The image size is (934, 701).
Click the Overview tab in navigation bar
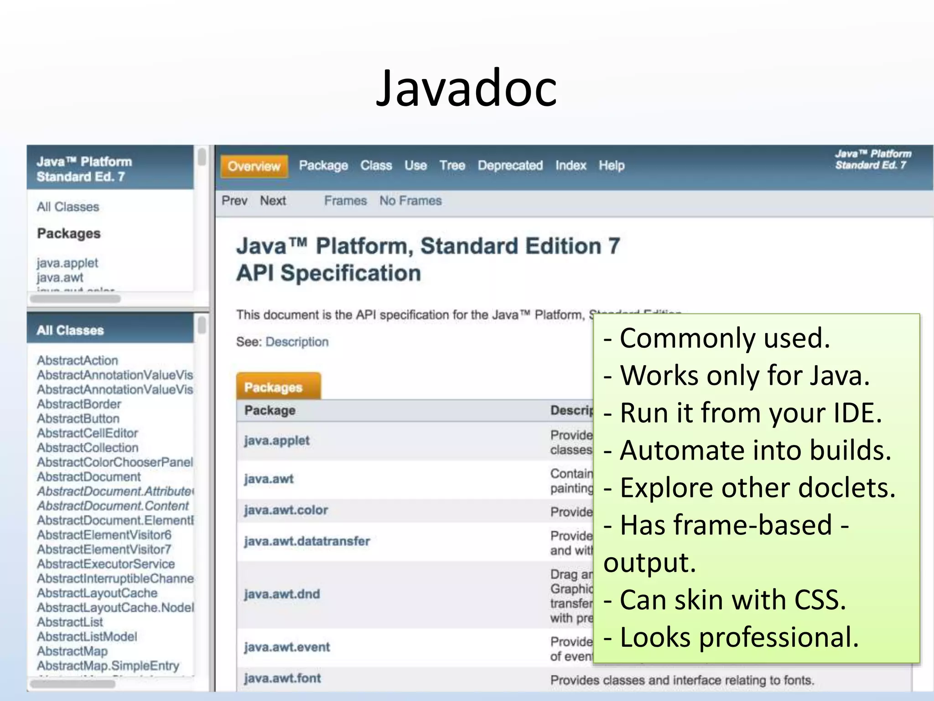(x=254, y=166)
